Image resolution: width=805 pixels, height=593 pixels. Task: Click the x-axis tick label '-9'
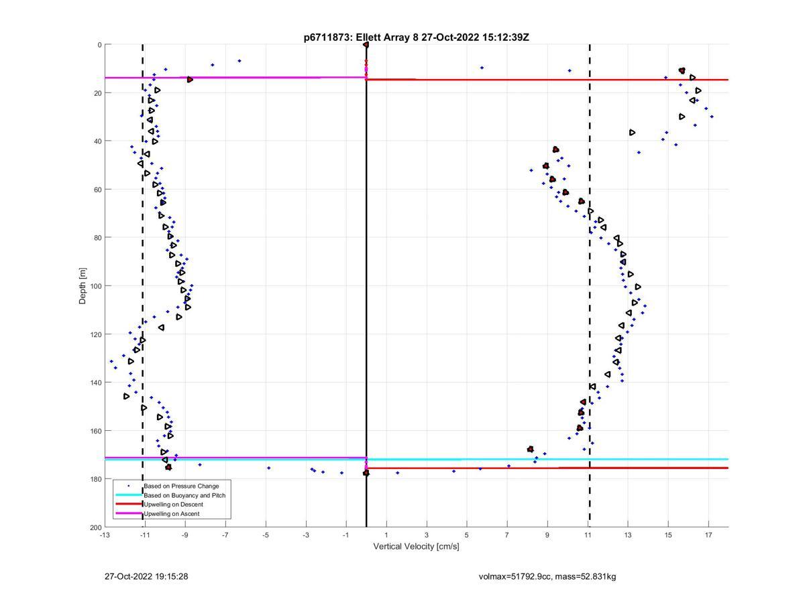click(x=185, y=535)
